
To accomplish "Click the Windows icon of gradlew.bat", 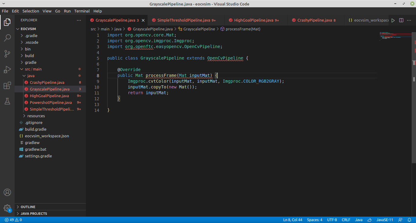I will click(21, 149).
